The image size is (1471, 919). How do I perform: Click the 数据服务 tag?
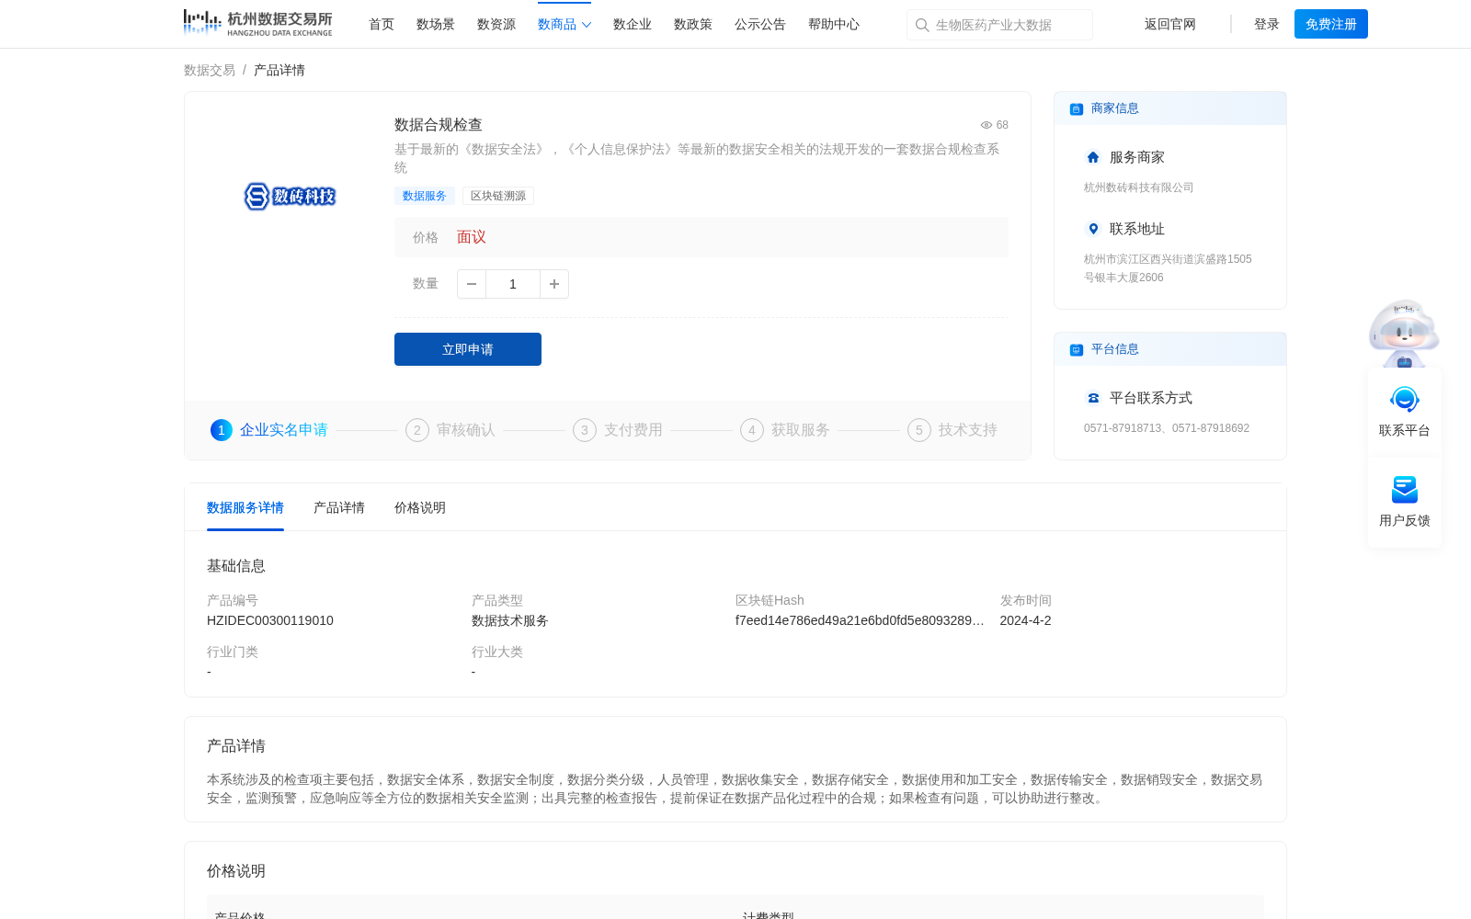[425, 196]
